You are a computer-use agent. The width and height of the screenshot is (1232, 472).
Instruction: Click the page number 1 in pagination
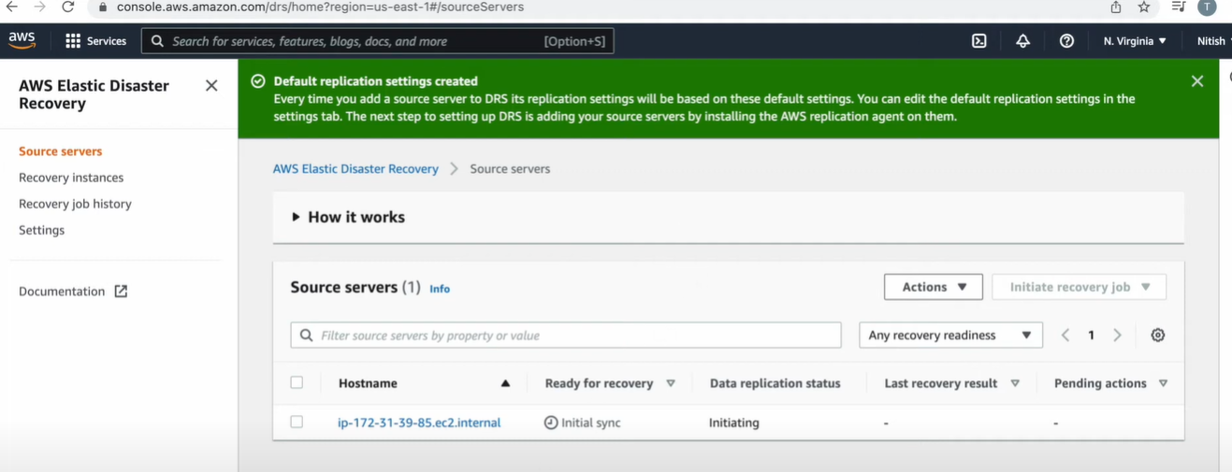[x=1091, y=336]
